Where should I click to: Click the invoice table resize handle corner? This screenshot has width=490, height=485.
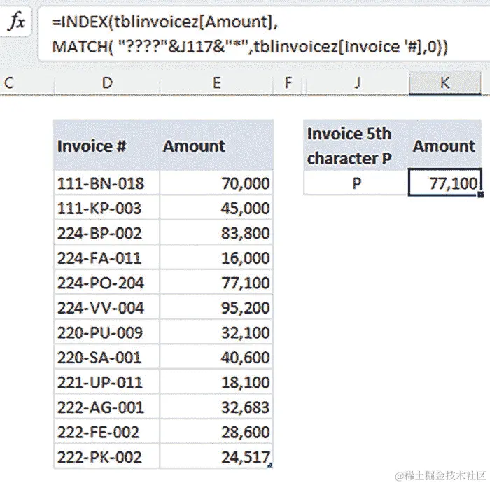point(270,465)
